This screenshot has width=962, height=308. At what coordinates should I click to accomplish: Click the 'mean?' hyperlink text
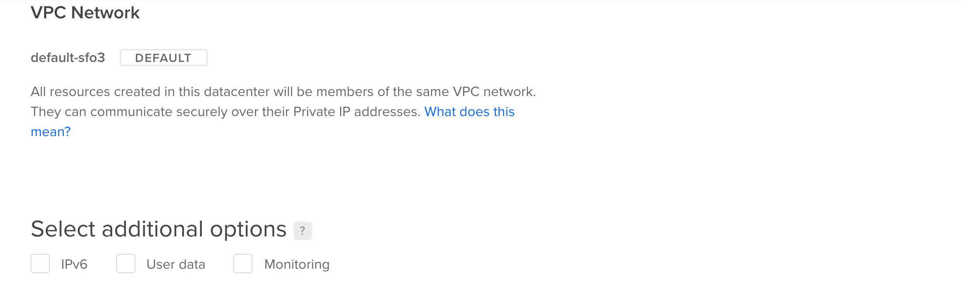51,131
